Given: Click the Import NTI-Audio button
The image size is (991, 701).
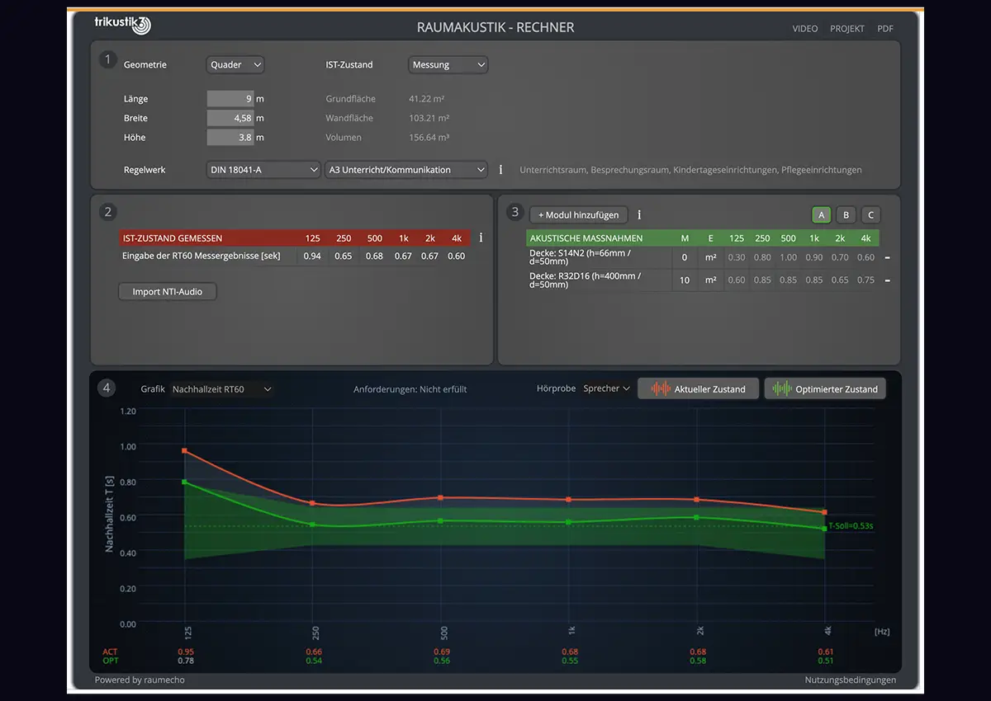Looking at the screenshot, I should coord(168,291).
